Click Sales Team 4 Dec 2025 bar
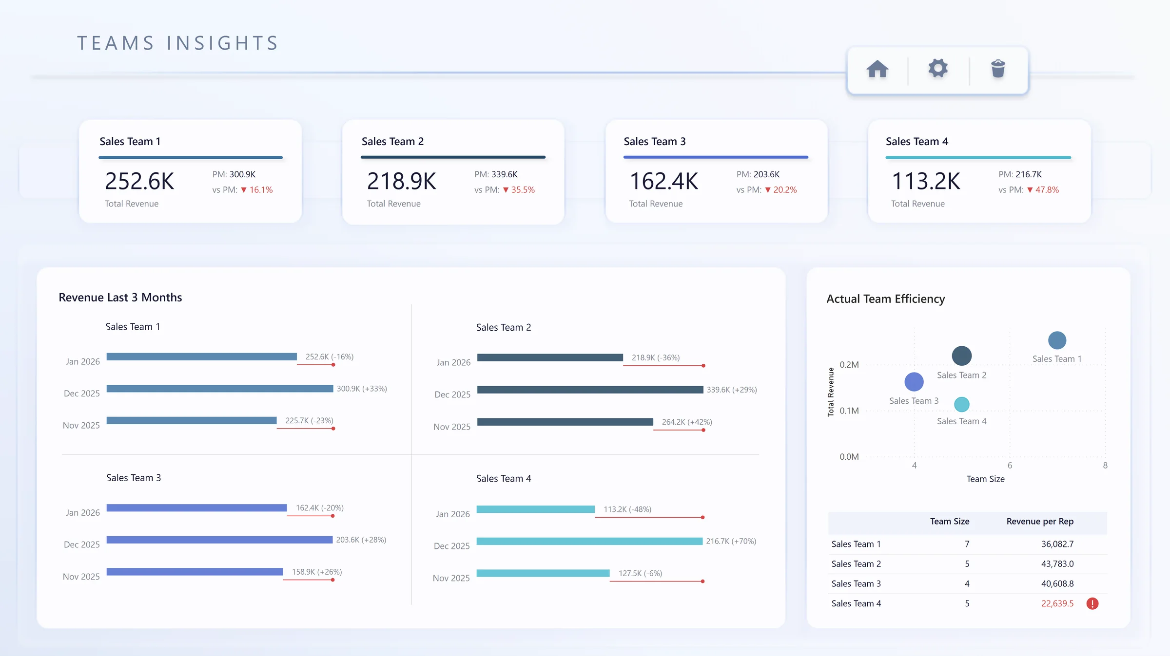 pyautogui.click(x=589, y=541)
